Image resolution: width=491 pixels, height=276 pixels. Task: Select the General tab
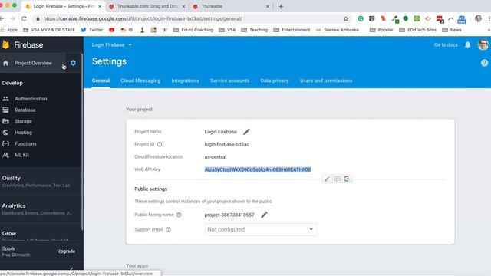[101, 80]
